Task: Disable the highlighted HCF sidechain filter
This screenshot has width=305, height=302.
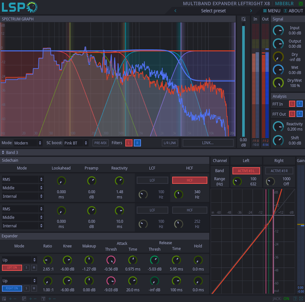Action: (189, 180)
